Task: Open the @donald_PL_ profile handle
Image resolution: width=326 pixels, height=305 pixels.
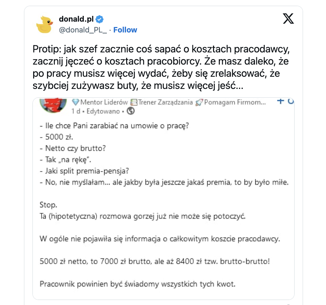Action: click(83, 30)
